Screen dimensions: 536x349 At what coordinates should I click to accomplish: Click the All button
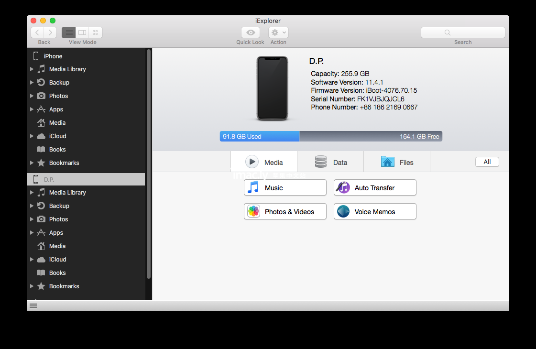pos(487,162)
